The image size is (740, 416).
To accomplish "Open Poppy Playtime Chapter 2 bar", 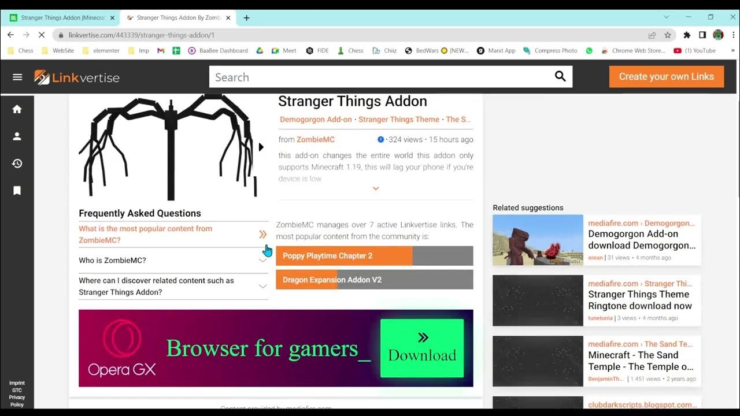I will click(375, 256).
